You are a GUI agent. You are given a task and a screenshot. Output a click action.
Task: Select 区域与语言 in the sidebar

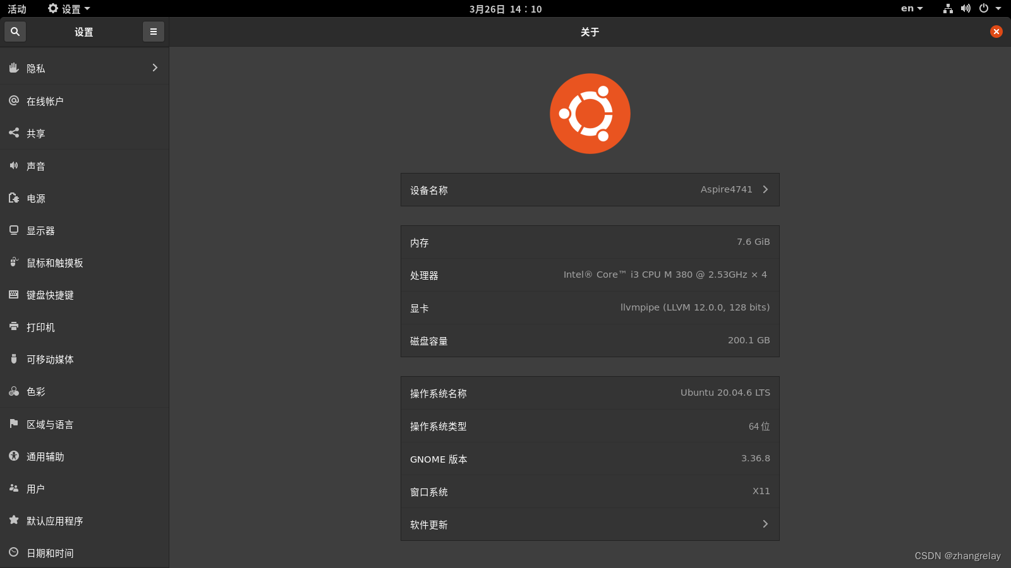click(85, 424)
